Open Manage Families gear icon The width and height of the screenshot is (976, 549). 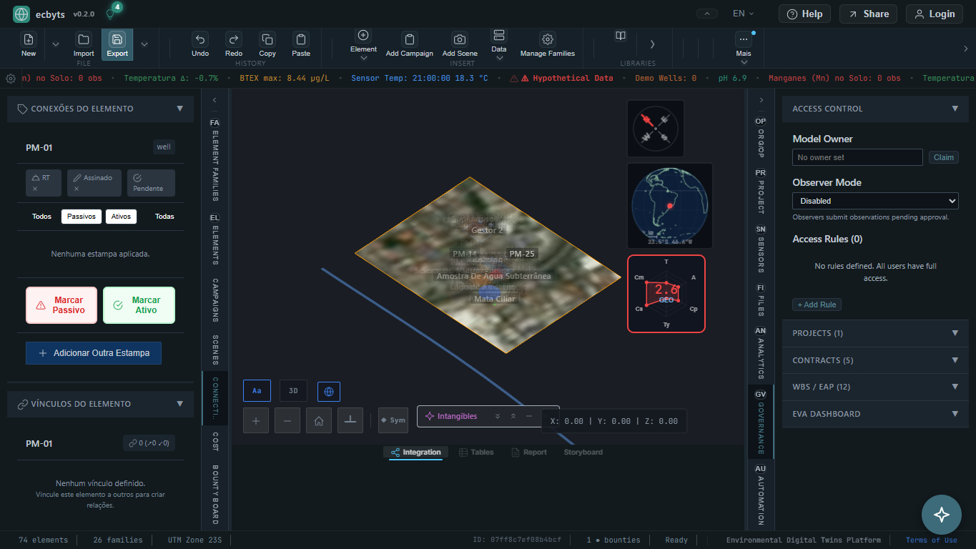(x=548, y=40)
